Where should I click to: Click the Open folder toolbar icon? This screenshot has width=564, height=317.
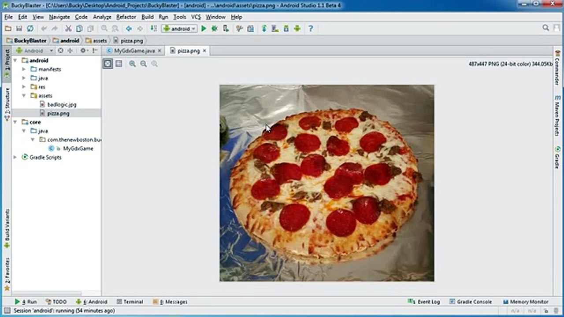pyautogui.click(x=8, y=29)
